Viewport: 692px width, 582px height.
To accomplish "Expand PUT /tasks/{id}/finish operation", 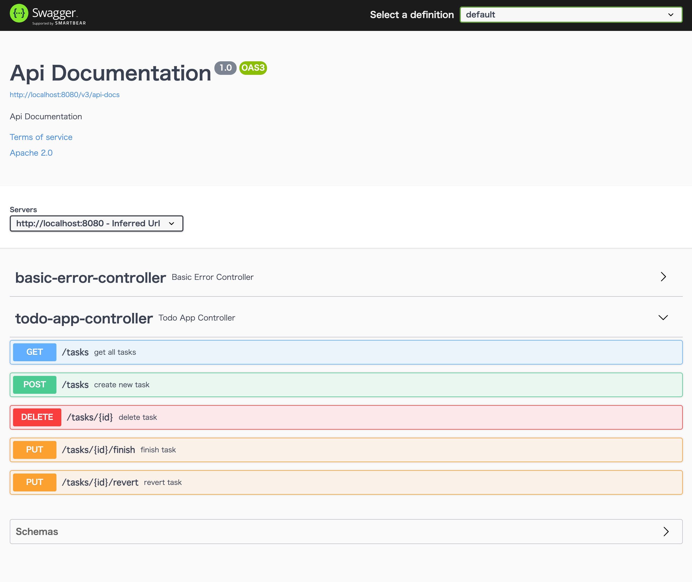I will pyautogui.click(x=346, y=450).
